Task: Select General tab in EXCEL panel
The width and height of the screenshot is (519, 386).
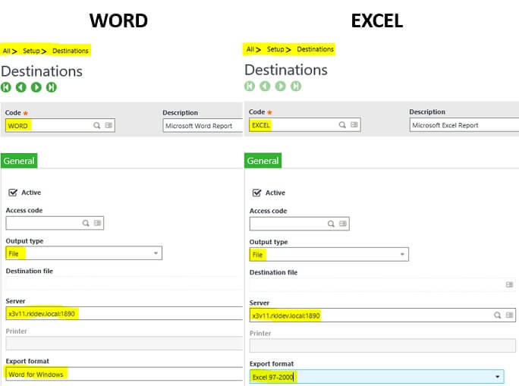Action: [263, 161]
